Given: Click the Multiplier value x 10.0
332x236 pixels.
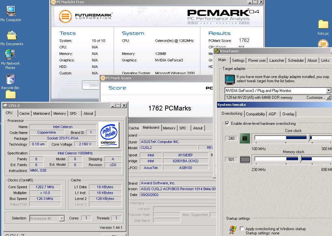Looking at the screenshot, I should (45, 193).
